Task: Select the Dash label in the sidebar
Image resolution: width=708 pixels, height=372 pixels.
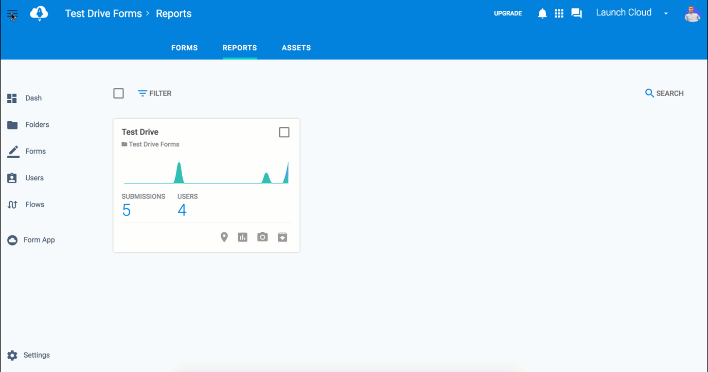Action: [33, 98]
